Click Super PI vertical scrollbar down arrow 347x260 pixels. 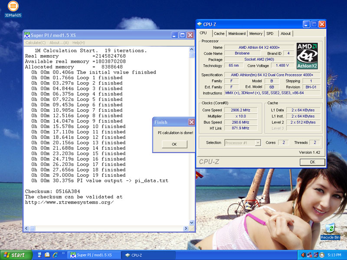pyautogui.click(x=192, y=223)
